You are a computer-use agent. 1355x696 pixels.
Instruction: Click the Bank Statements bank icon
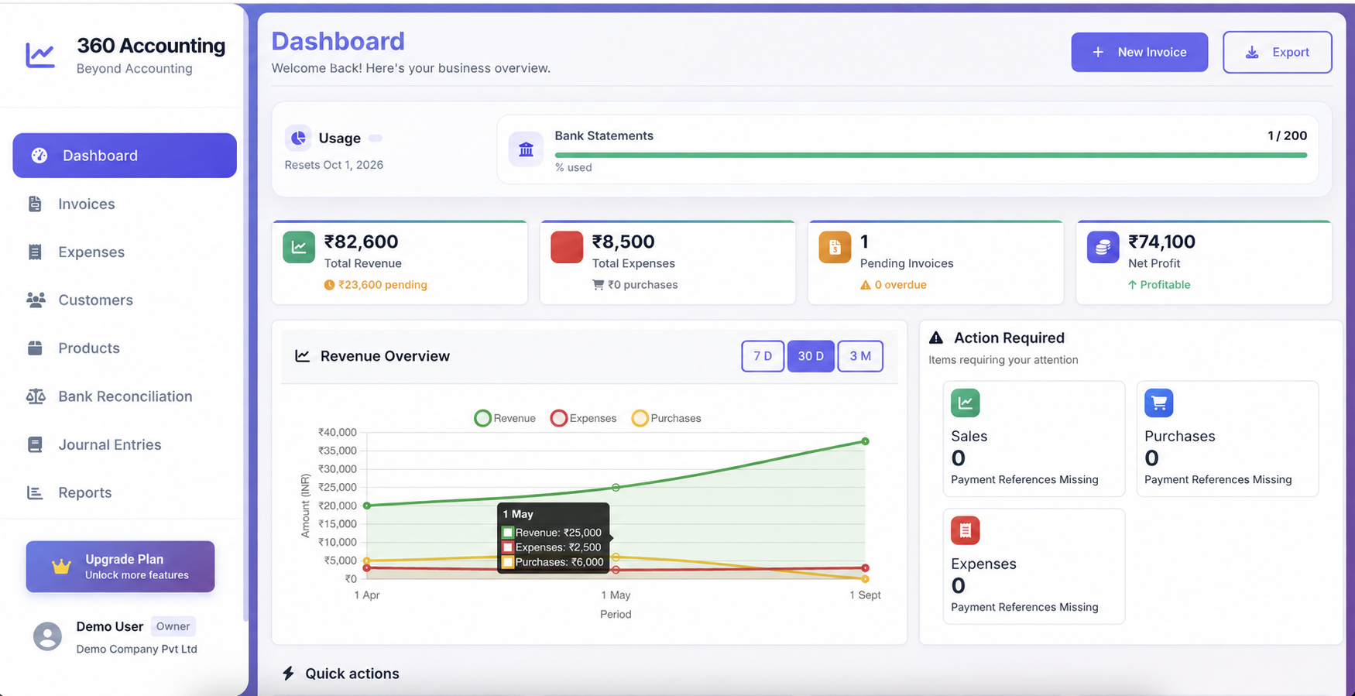[x=526, y=149]
